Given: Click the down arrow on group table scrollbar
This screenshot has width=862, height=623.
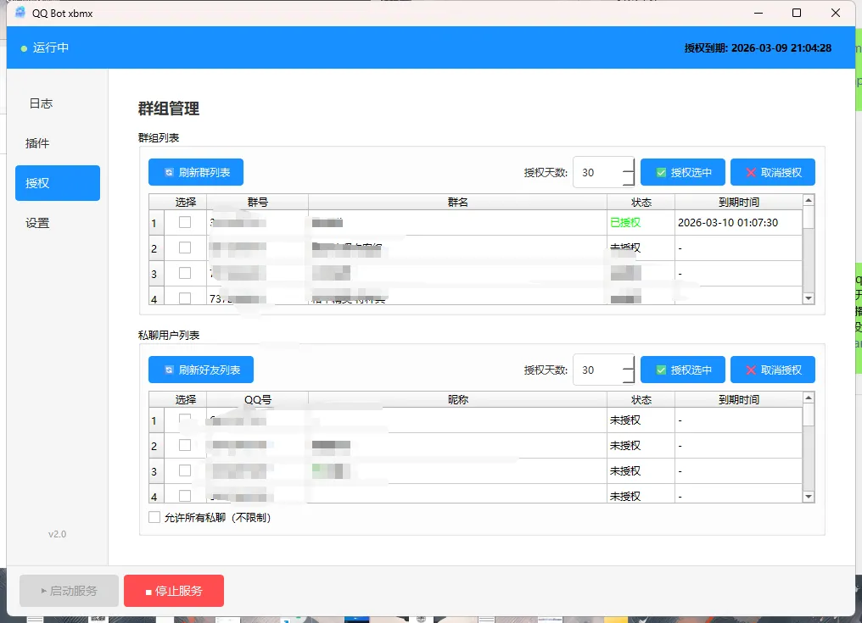Looking at the screenshot, I should click(808, 298).
